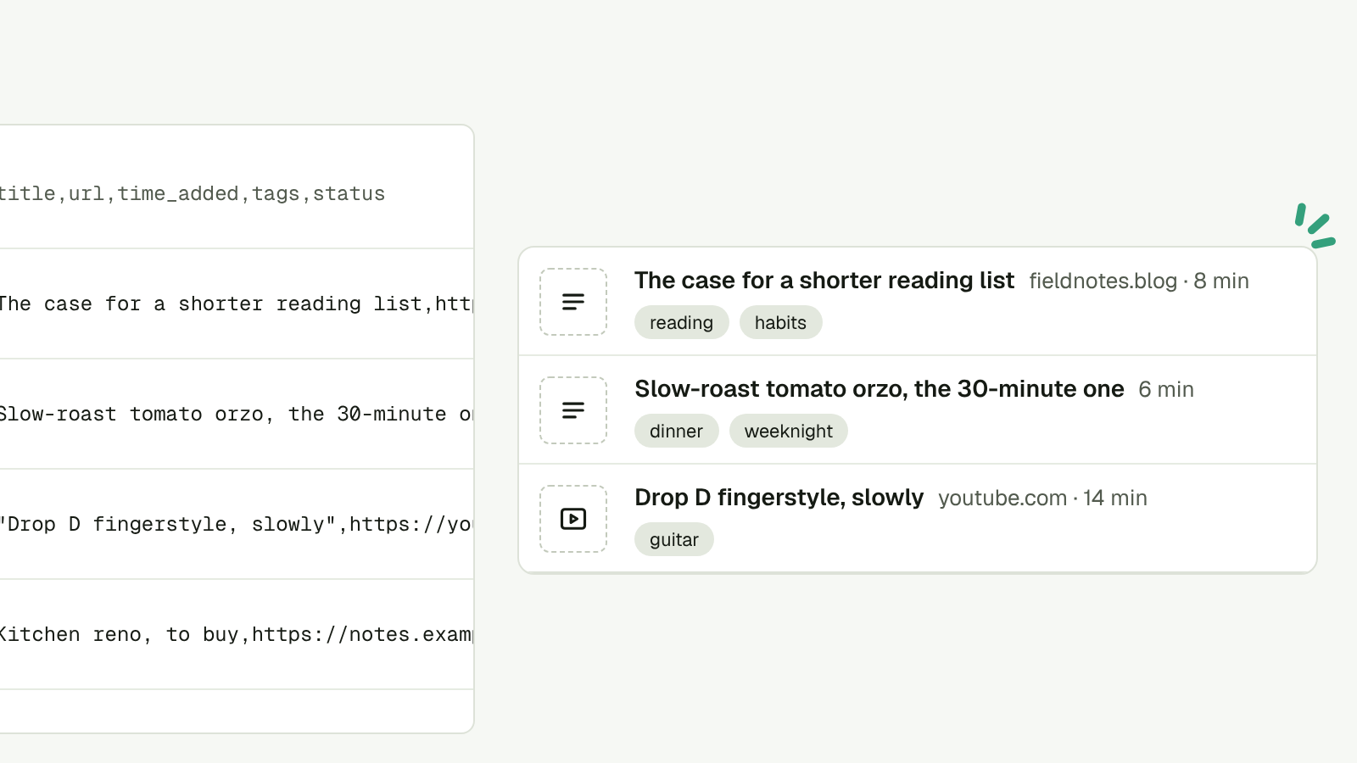Click CSV row starting 'Slow-roast tomato orzo'

coord(237,414)
